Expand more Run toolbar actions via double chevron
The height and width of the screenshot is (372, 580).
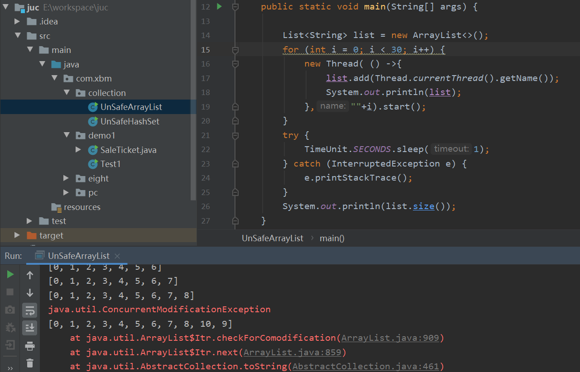point(10,368)
